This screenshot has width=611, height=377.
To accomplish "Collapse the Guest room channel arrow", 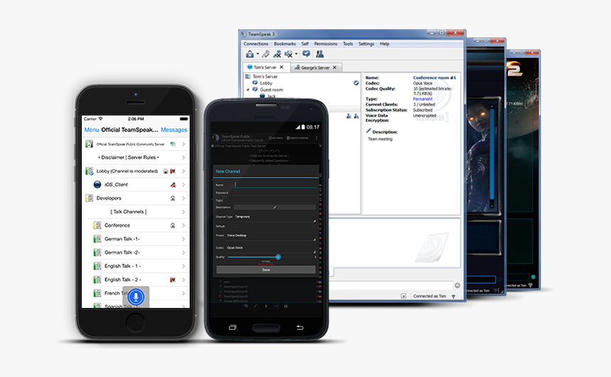I will click(x=248, y=89).
